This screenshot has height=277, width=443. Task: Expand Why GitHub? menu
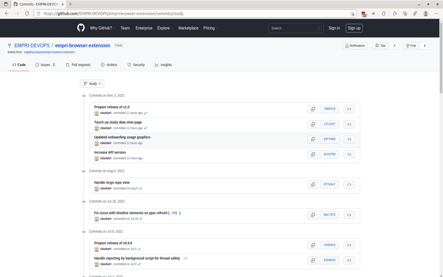[102, 28]
